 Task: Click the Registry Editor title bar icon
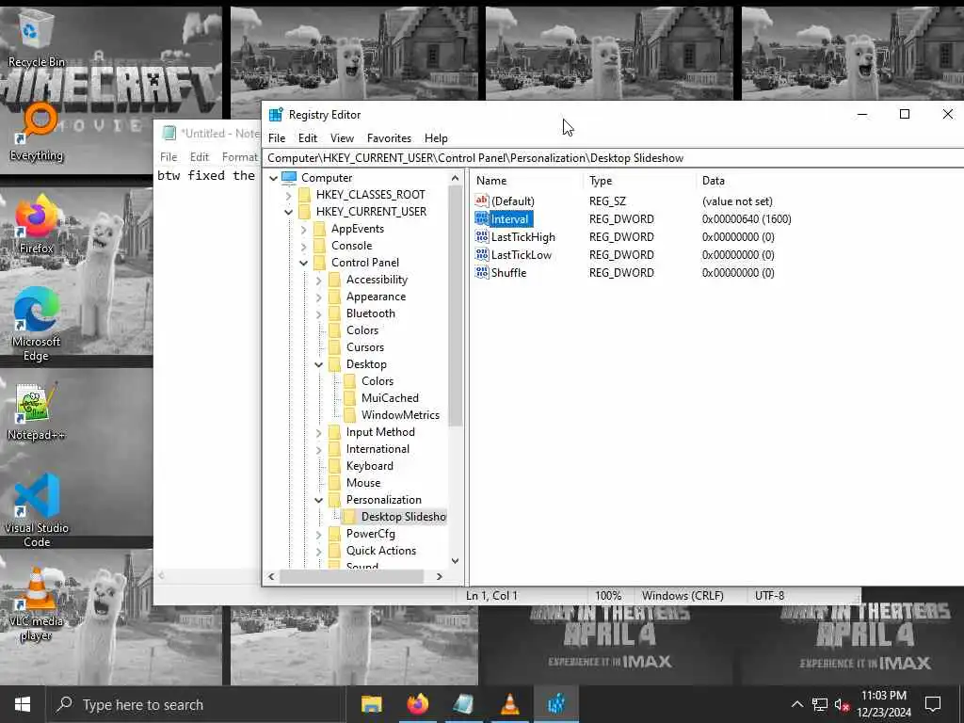[x=276, y=114]
